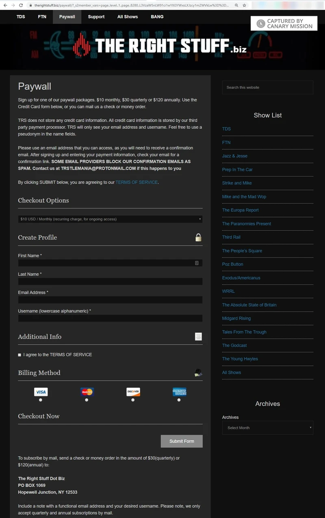Click the Email Address input field

pyautogui.click(x=110, y=300)
